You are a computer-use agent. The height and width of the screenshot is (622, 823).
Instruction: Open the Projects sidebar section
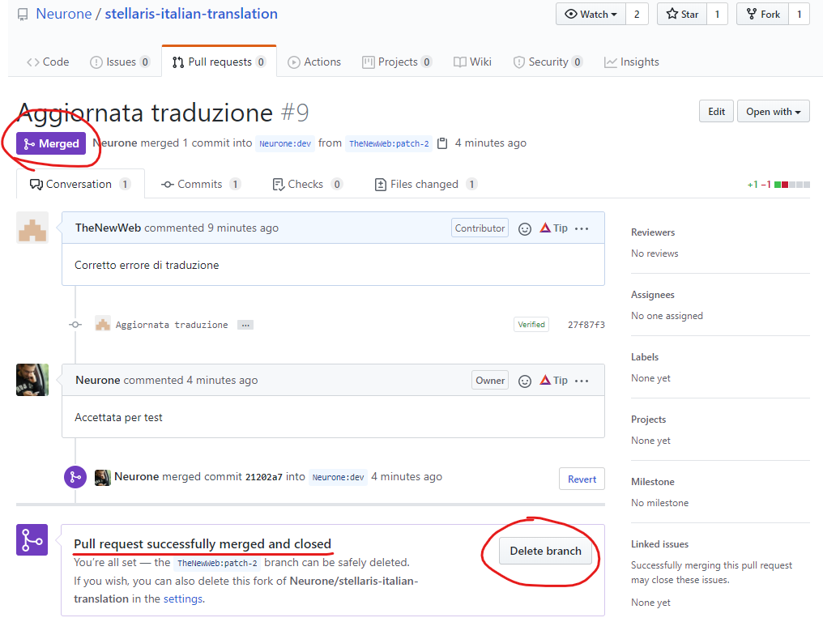(x=648, y=420)
